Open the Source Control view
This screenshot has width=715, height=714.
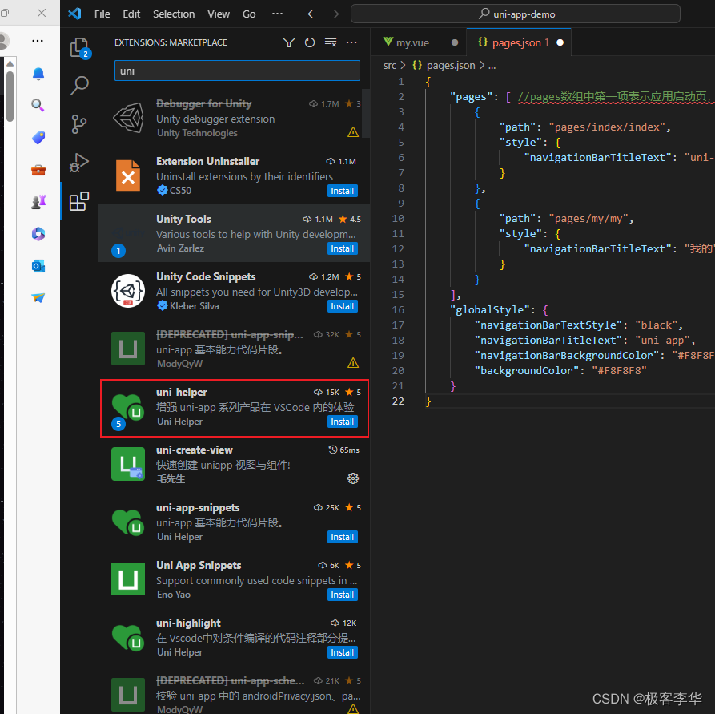[79, 123]
